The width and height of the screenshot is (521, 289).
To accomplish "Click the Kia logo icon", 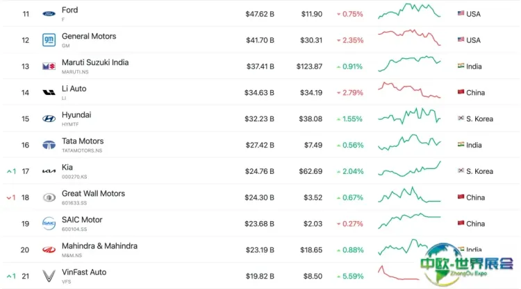I will click(x=49, y=171).
